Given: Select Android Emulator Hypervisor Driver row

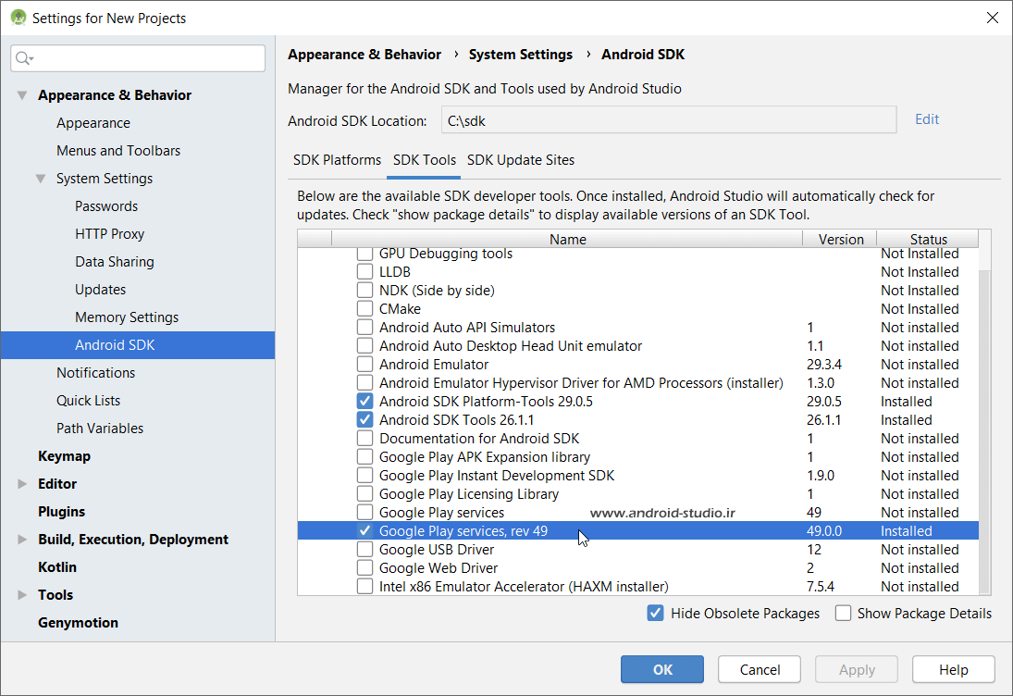Looking at the screenshot, I should 637,383.
